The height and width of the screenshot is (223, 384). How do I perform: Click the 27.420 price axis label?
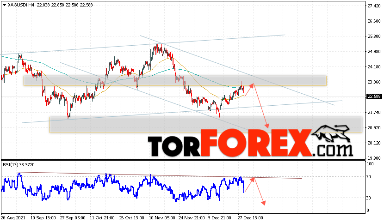(374, 6)
